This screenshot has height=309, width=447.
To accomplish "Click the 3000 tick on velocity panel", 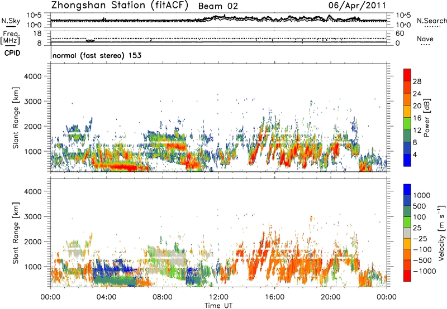I will point(33,216).
